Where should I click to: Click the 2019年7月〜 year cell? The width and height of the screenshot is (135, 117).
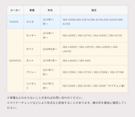click(50, 61)
